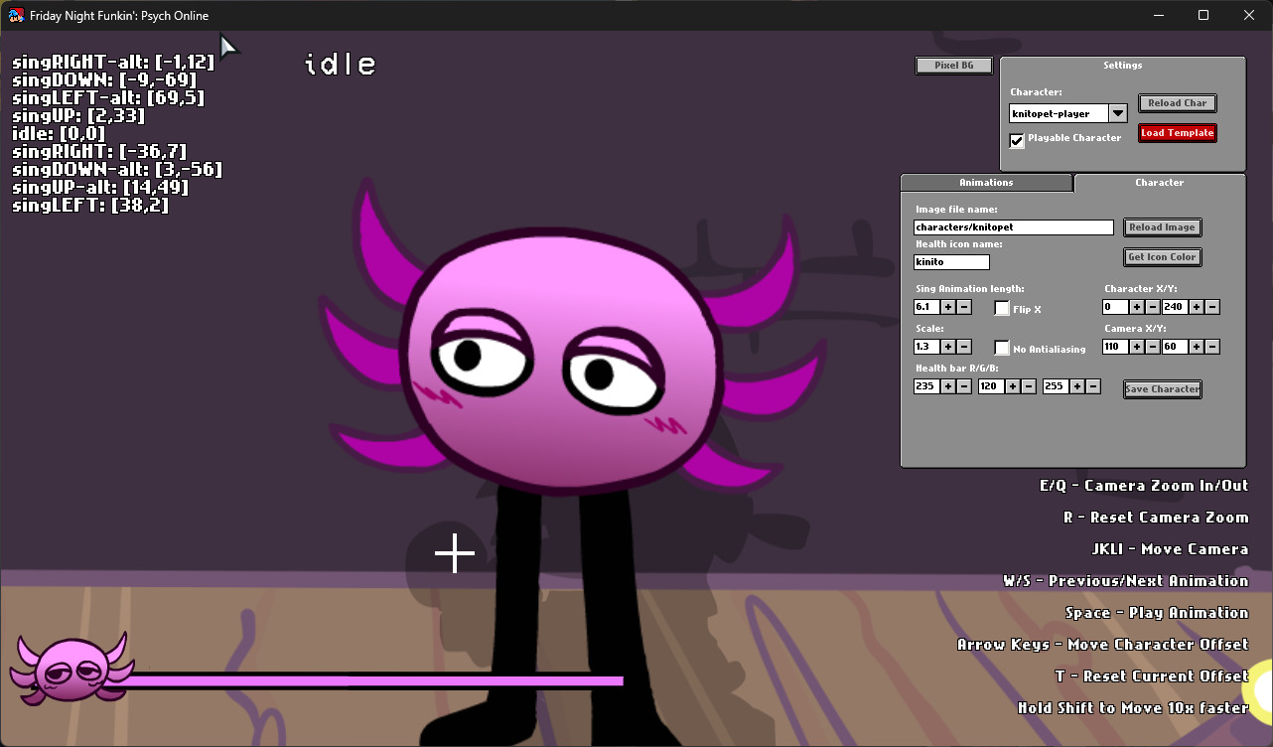Increase Sing Animation length with plus button
The image size is (1273, 747).
coord(948,307)
